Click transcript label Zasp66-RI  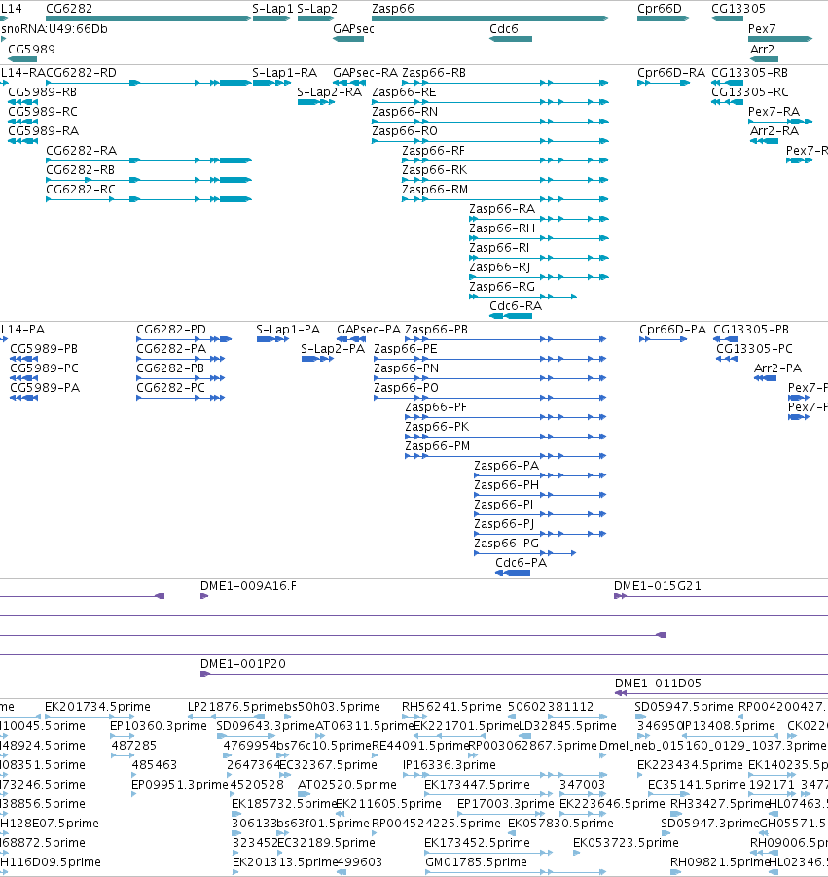coord(499,247)
